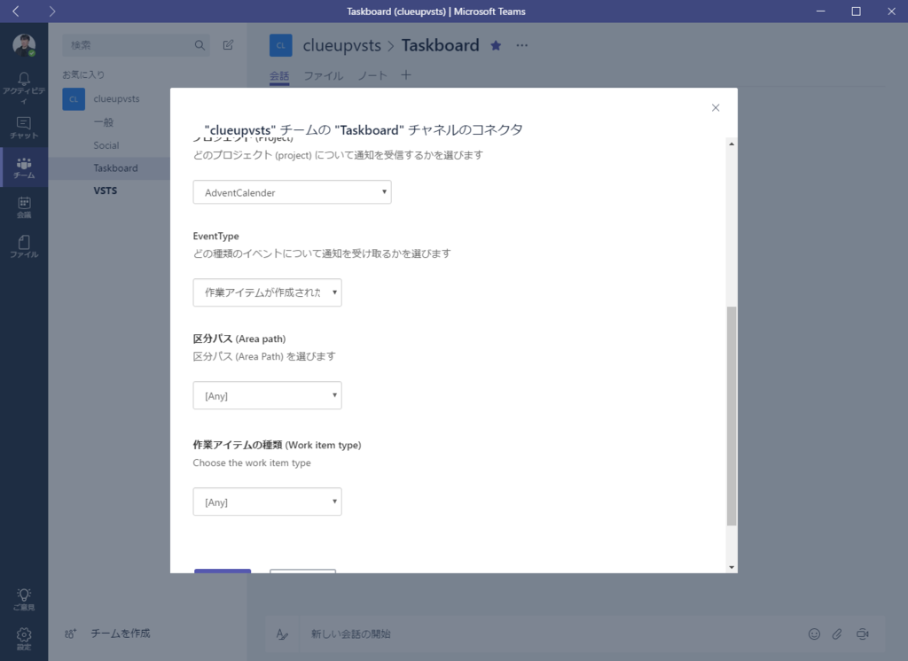The width and height of the screenshot is (908, 661).
Task: Select the 一般 channel
Action: point(103,122)
